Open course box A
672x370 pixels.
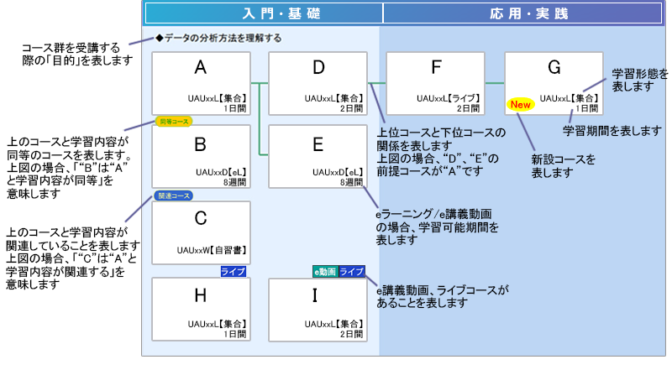(201, 84)
